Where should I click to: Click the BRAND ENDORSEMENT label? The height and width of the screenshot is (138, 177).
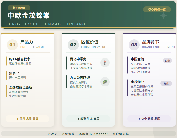pyautogui.click(x=158, y=47)
